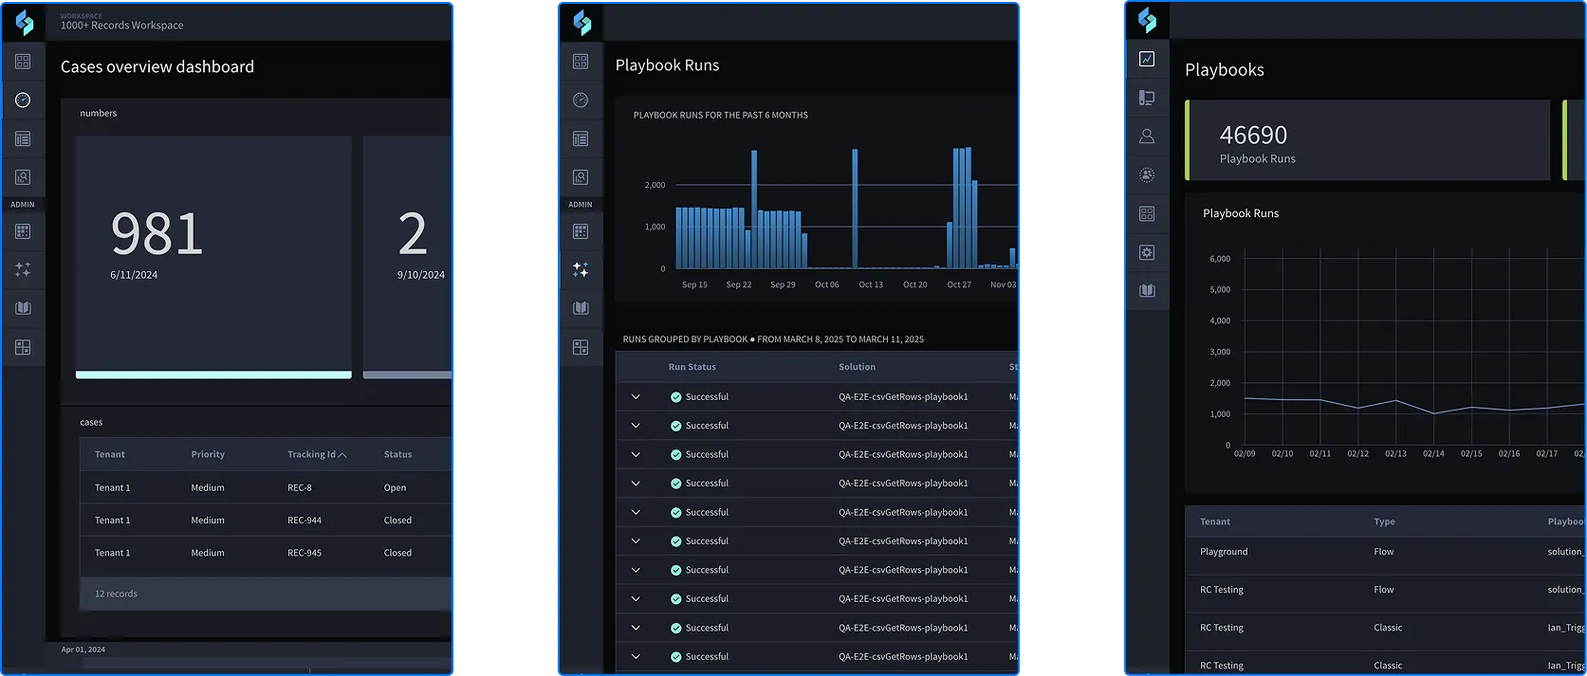The width and height of the screenshot is (1587, 676).
Task: Click the app logo in Playbooks panel
Action: (1147, 20)
